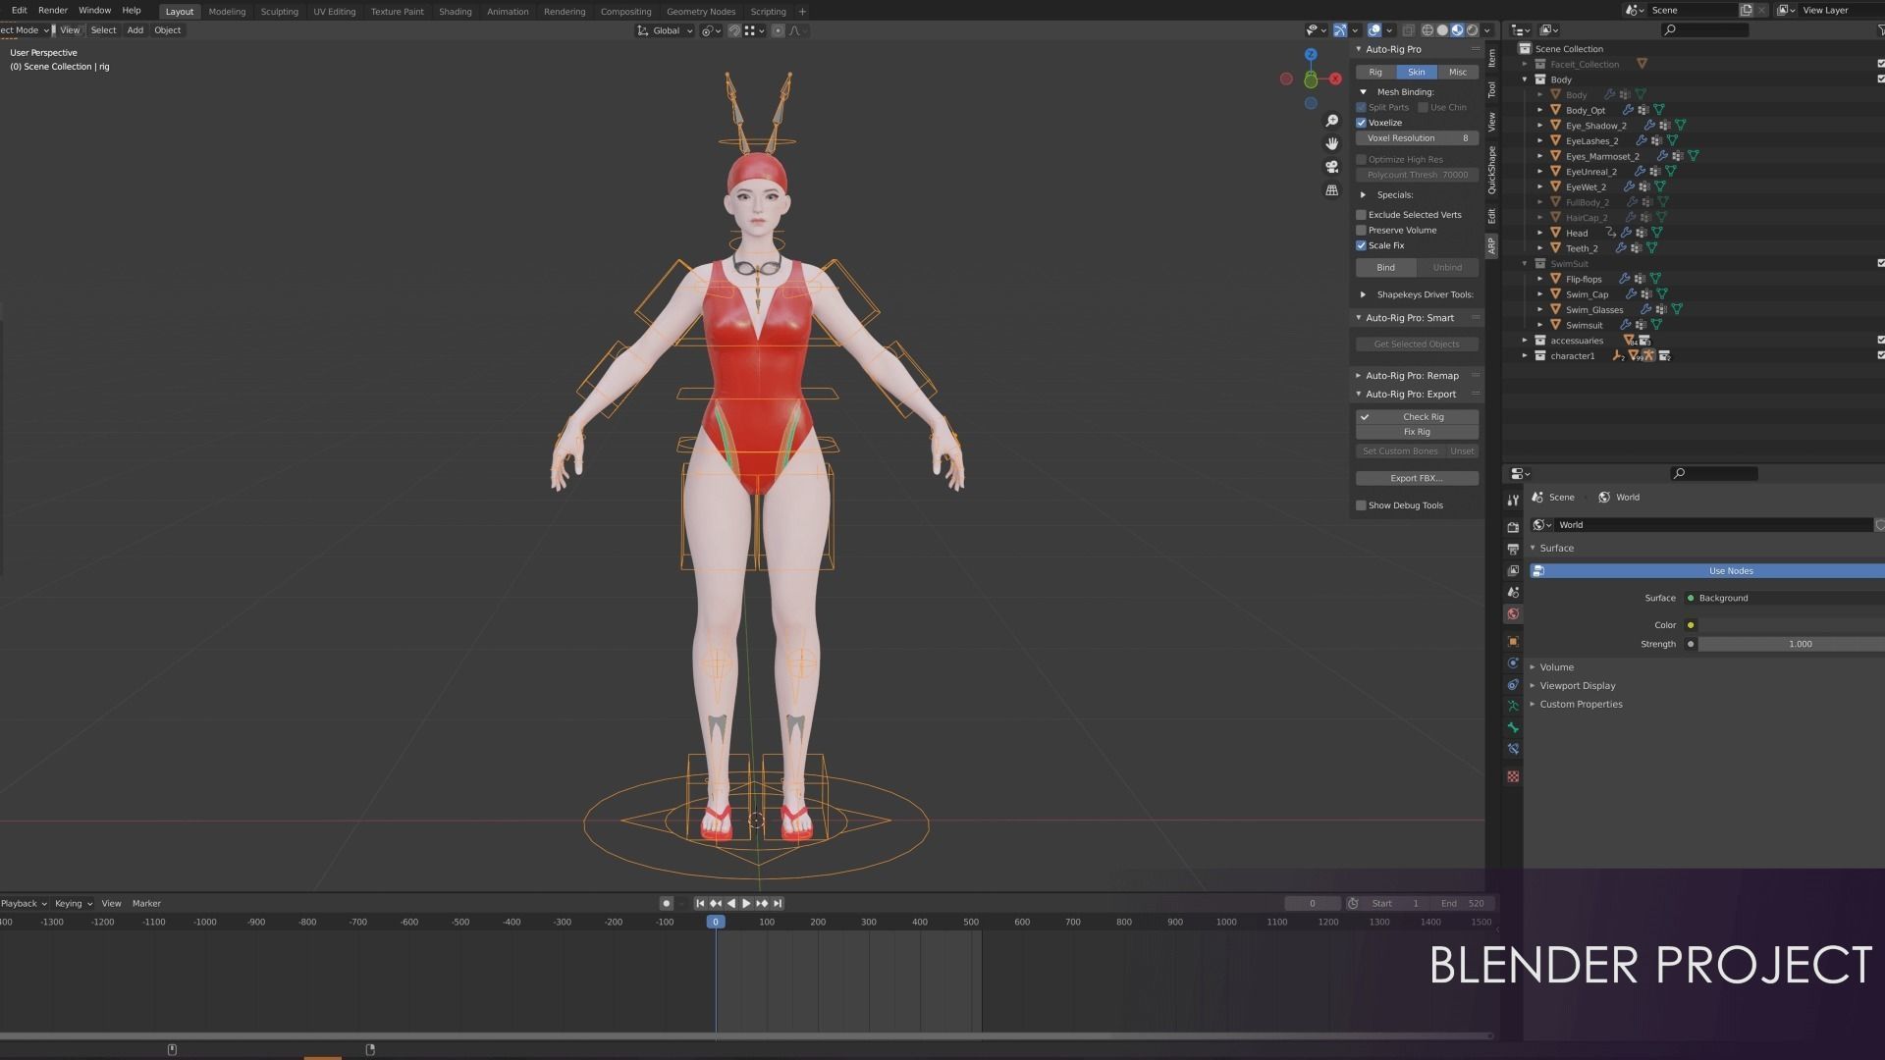The image size is (1885, 1060).
Task: Open the Texture properties checker icon
Action: click(x=1513, y=776)
